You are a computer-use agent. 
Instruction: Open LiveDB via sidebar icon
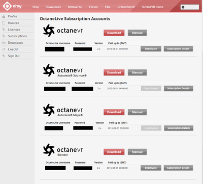point(4,49)
